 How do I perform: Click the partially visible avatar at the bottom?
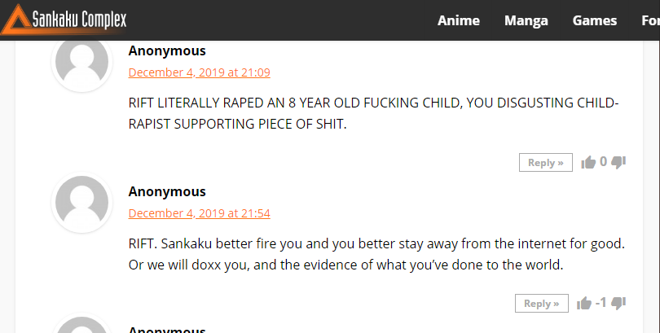[82, 324]
